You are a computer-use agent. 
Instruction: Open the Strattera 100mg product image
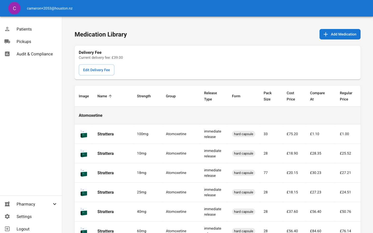pos(84,134)
